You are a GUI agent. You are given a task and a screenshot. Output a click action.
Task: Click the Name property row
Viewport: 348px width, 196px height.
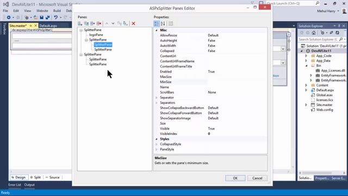210,87
